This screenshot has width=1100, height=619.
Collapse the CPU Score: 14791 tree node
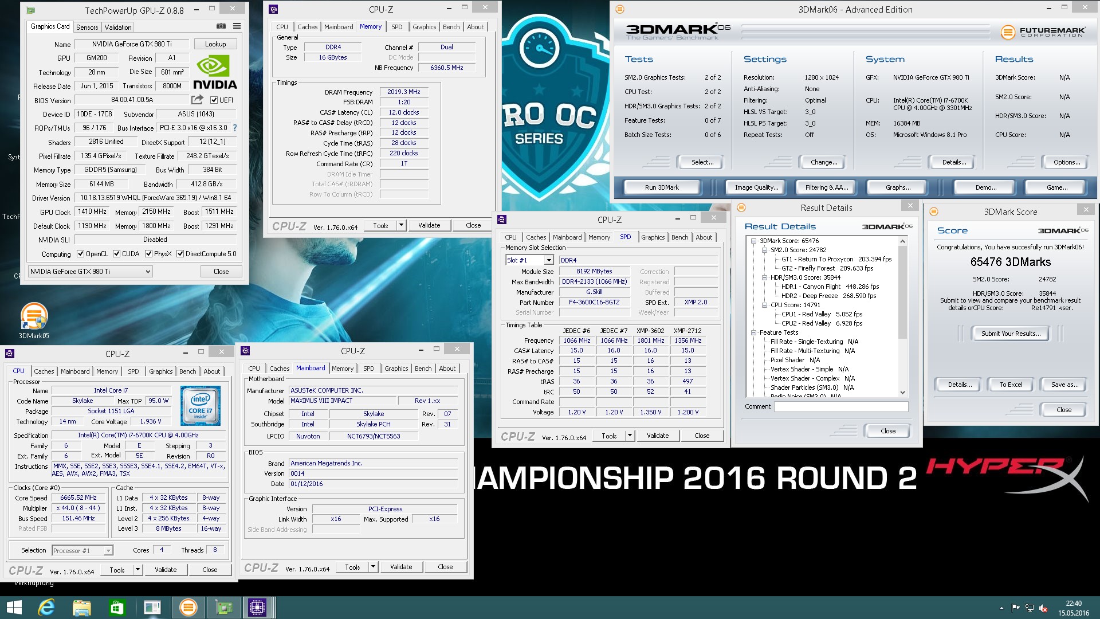(765, 305)
